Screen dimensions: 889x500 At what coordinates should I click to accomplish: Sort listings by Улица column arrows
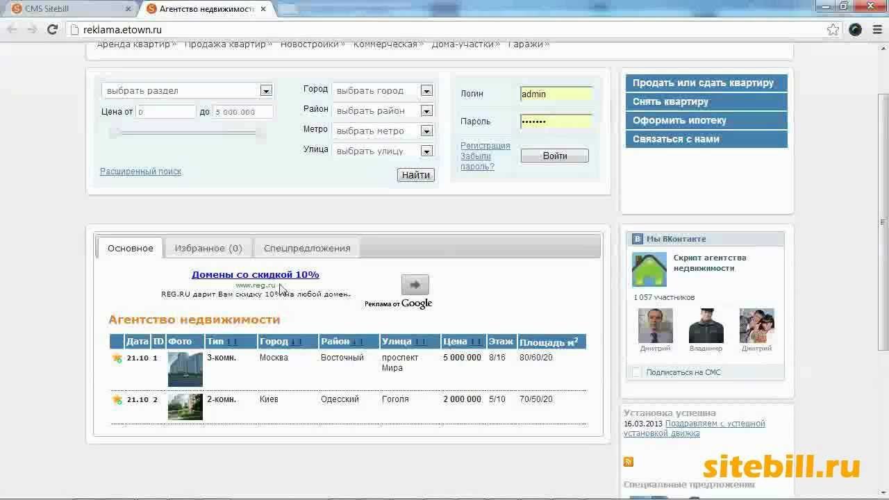coord(420,342)
